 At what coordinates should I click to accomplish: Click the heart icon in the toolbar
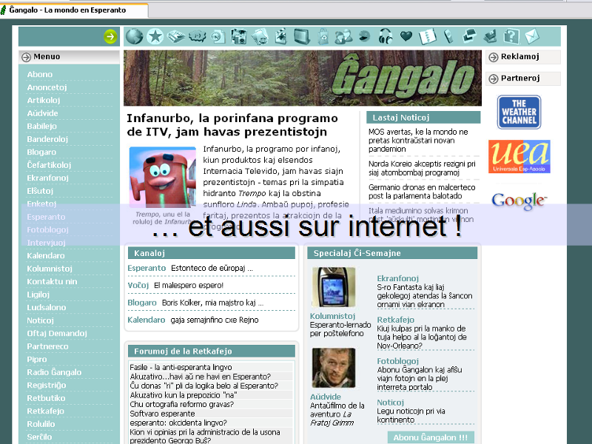(406, 36)
